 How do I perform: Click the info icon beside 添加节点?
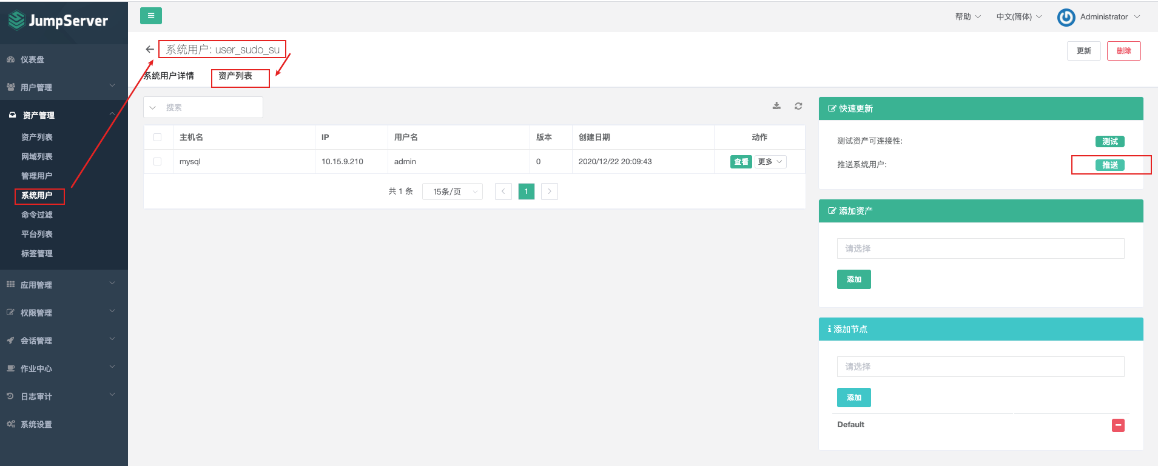point(829,329)
